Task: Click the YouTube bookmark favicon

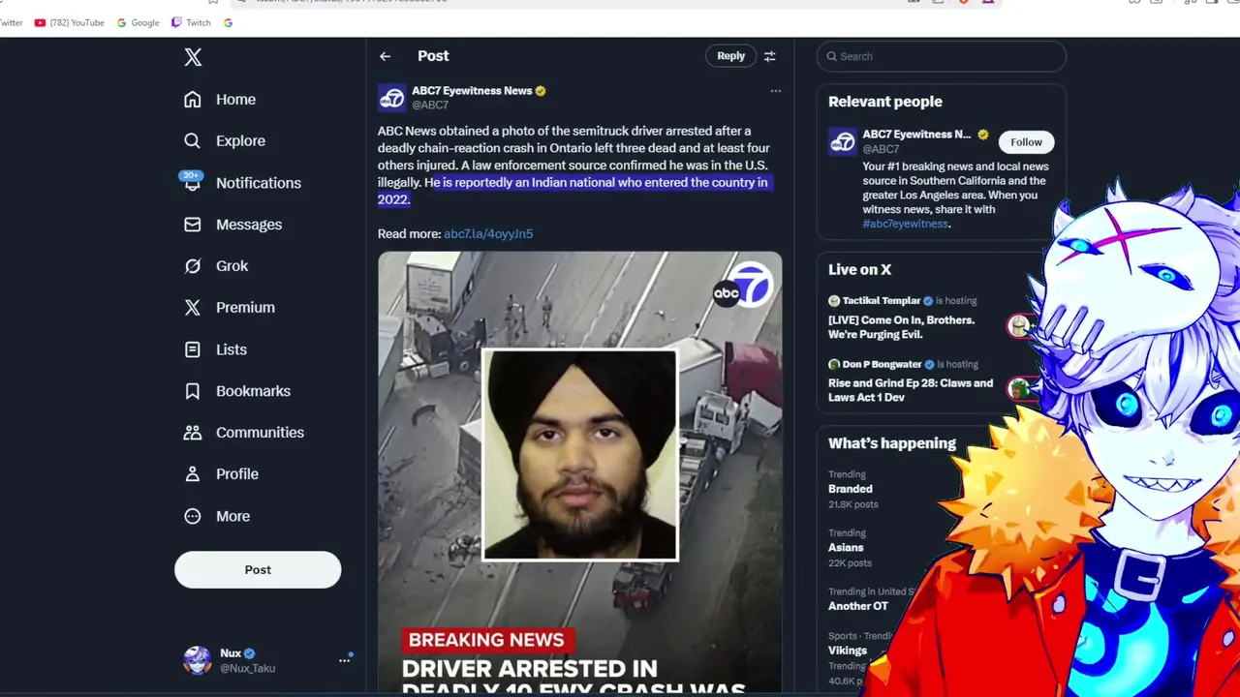Action: point(40,22)
